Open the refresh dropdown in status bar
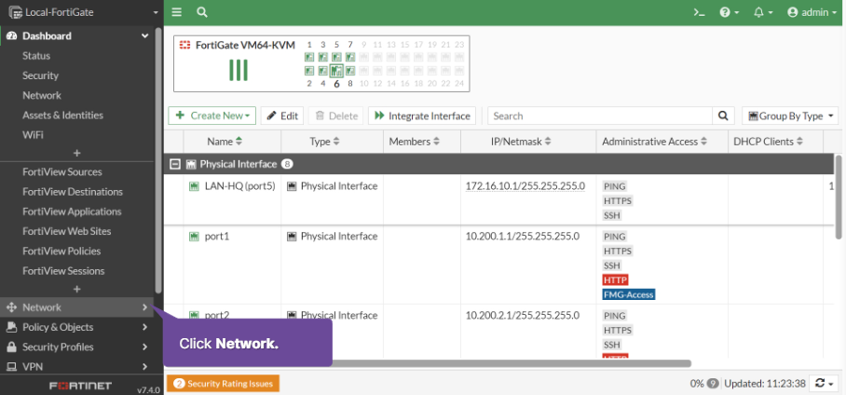The image size is (846, 395). [x=825, y=384]
